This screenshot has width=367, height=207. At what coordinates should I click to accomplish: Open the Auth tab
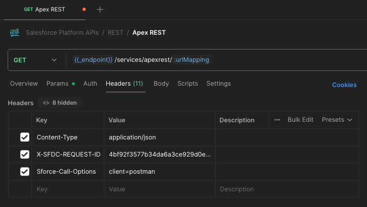click(x=90, y=84)
